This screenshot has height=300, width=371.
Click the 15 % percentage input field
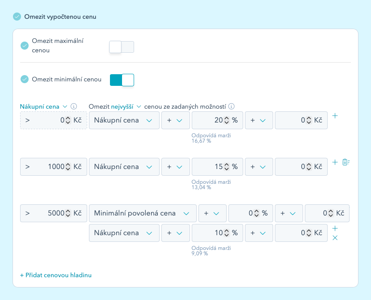[x=217, y=167]
